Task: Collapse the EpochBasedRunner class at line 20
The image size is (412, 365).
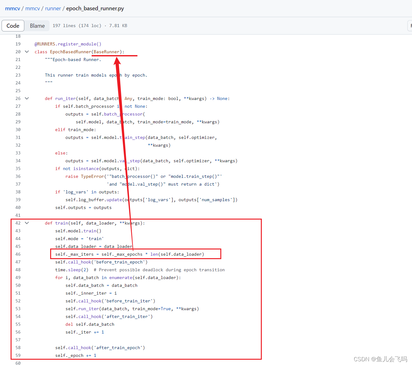Action: pos(27,52)
